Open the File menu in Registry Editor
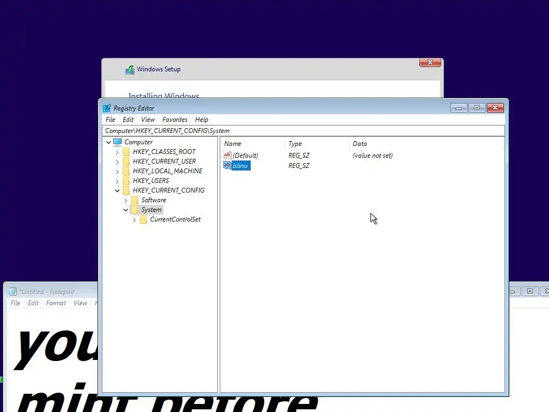Image resolution: width=549 pixels, height=412 pixels. (110, 120)
